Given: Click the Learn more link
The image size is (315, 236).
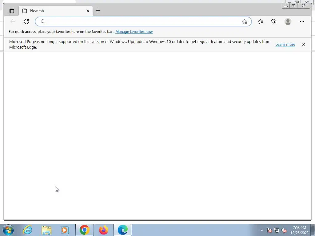Looking at the screenshot, I should click(x=285, y=45).
